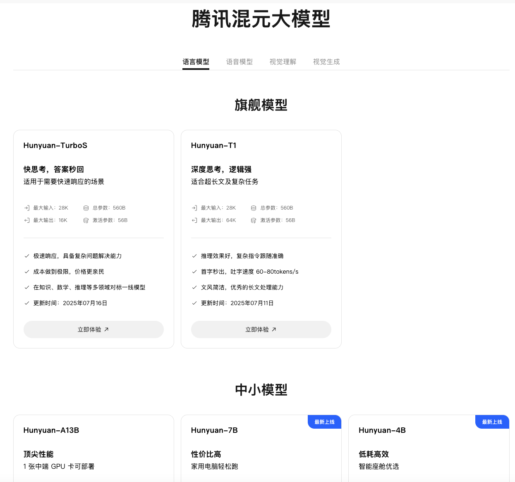
Task: Click 最大输出：16K on TurboS card
Action: 50,220
